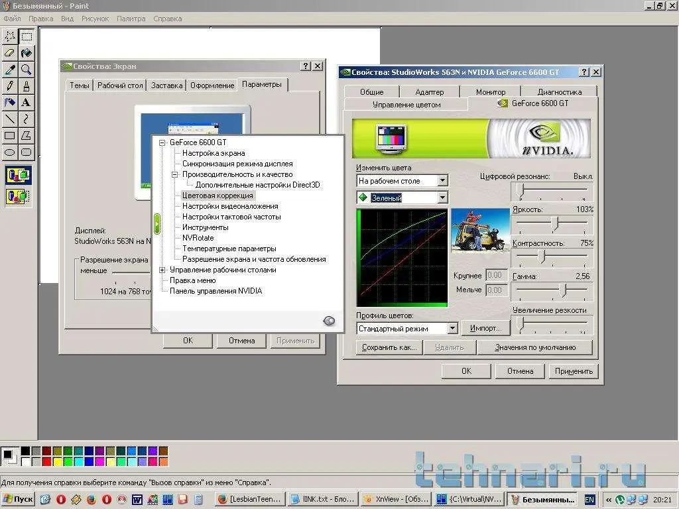This screenshot has width=679, height=509.
Task: Expand 'Управление рабочими столами' tree node
Action: pyautogui.click(x=162, y=270)
